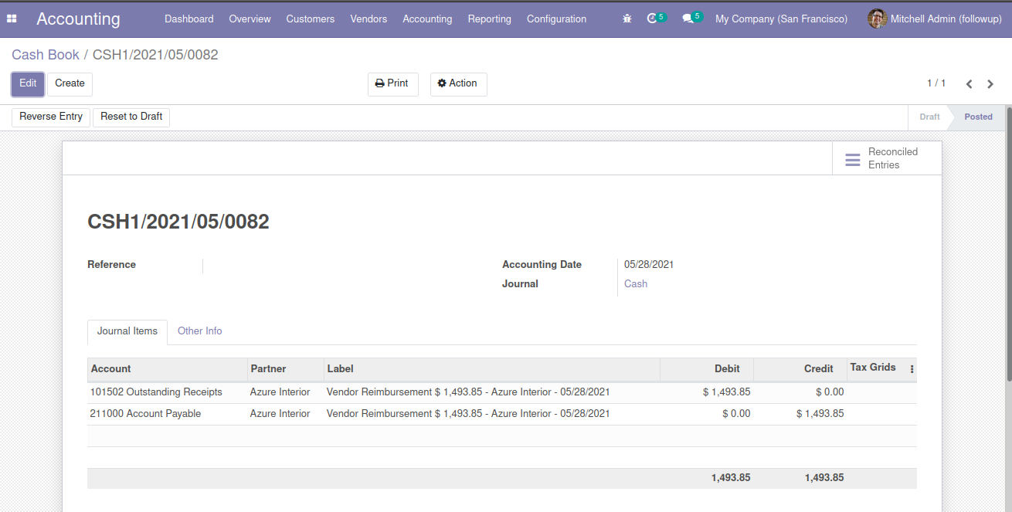Viewport: 1012px width, 512px height.
Task: Click Mitchell Admin avatar picture
Action: pyautogui.click(x=877, y=19)
